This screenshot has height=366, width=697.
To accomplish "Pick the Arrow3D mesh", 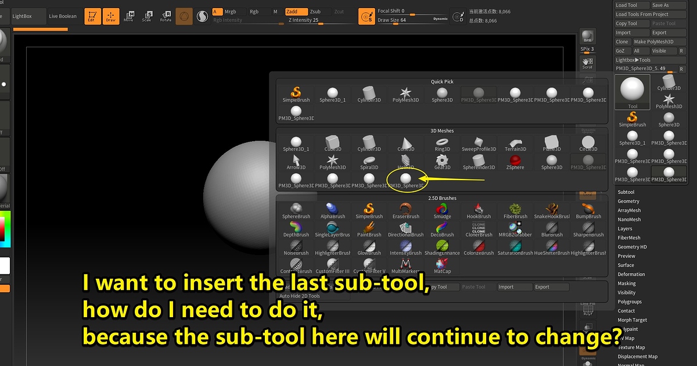I will pyautogui.click(x=296, y=162).
